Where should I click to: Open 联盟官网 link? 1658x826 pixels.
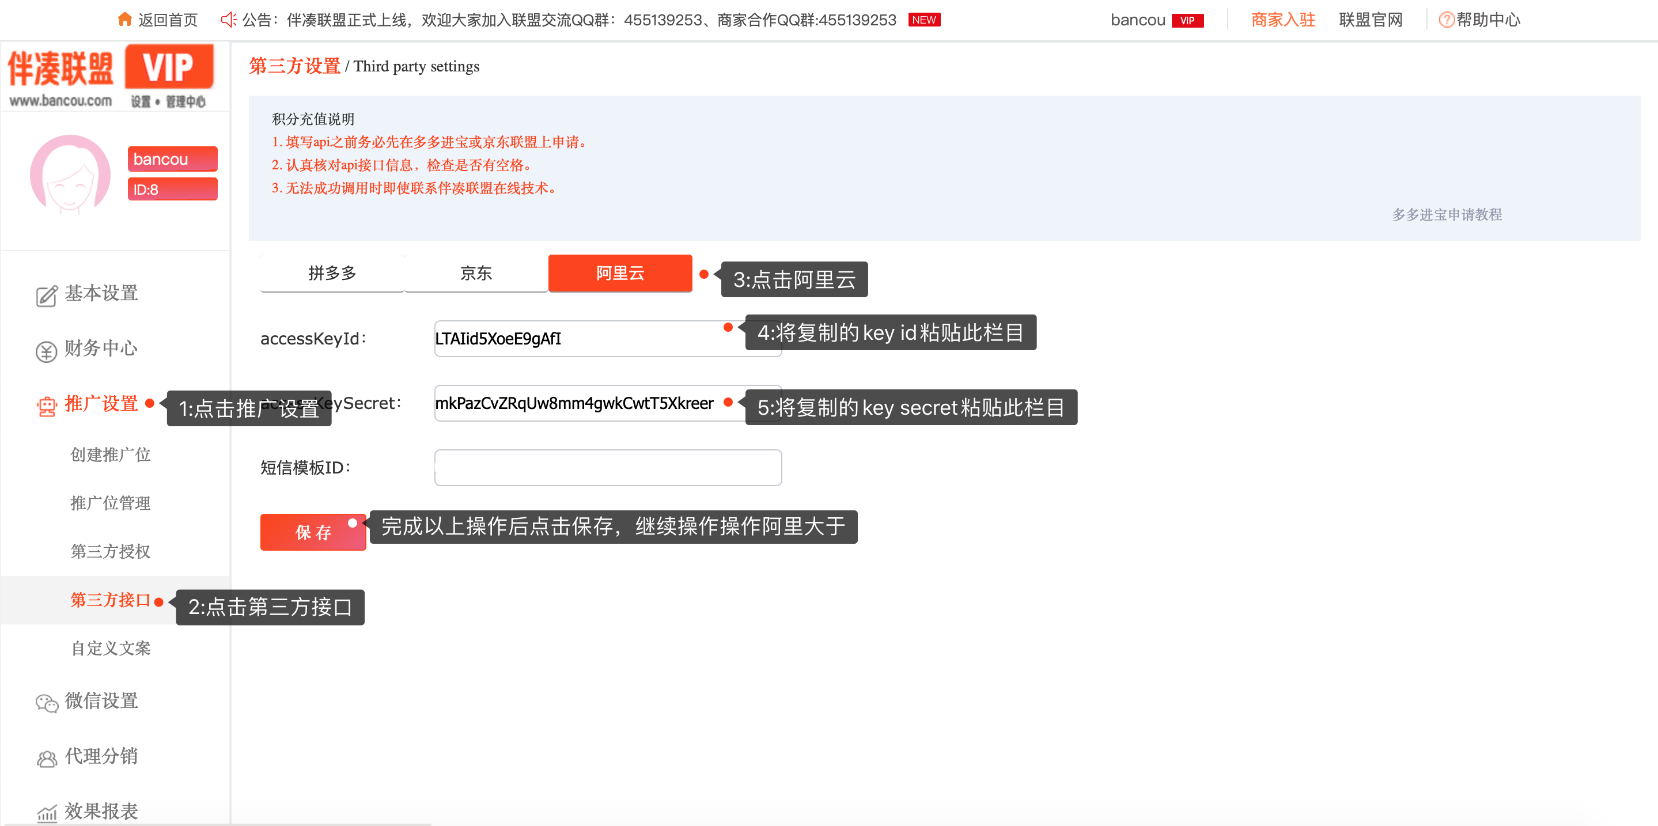1371,20
